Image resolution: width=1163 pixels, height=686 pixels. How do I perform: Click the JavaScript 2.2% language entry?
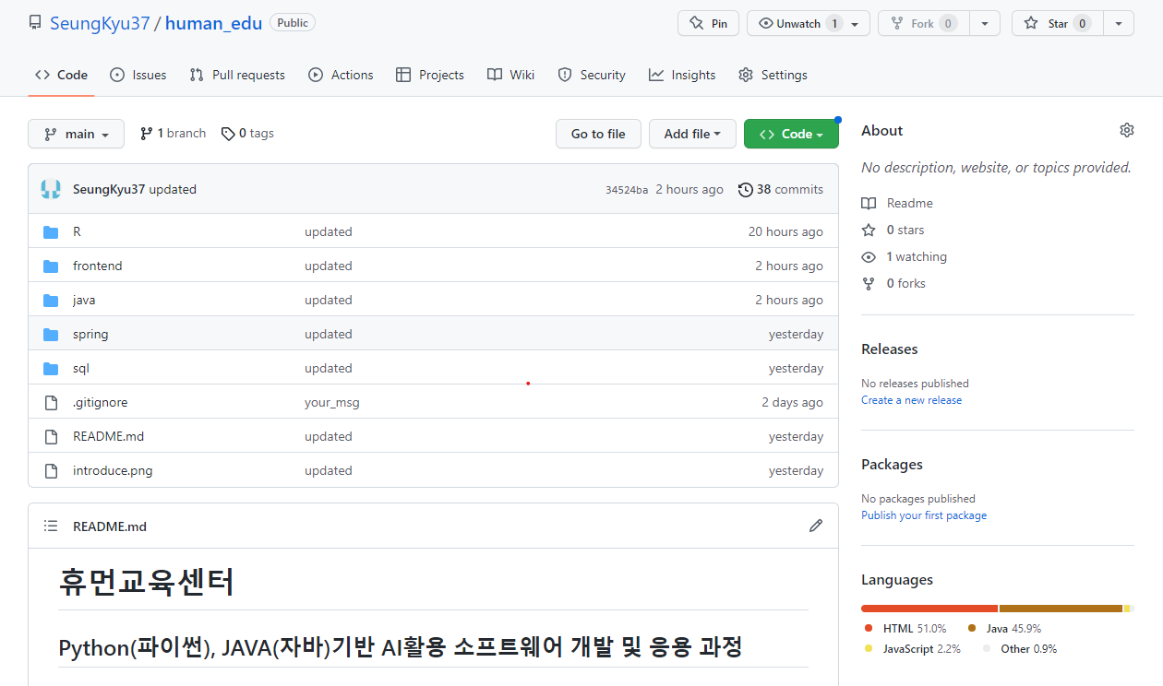pos(913,648)
